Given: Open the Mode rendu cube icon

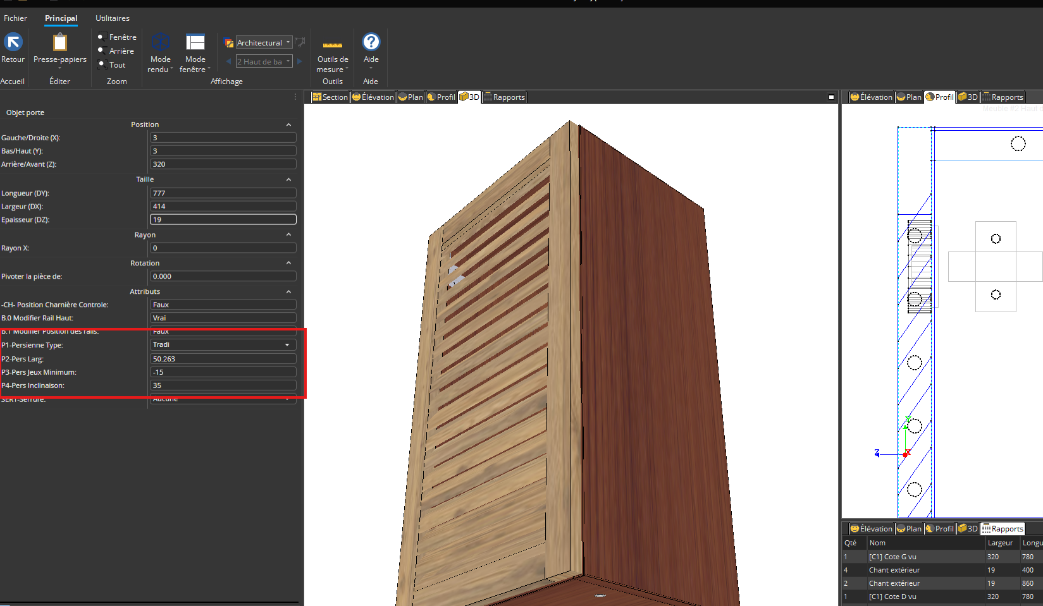Looking at the screenshot, I should (x=161, y=42).
